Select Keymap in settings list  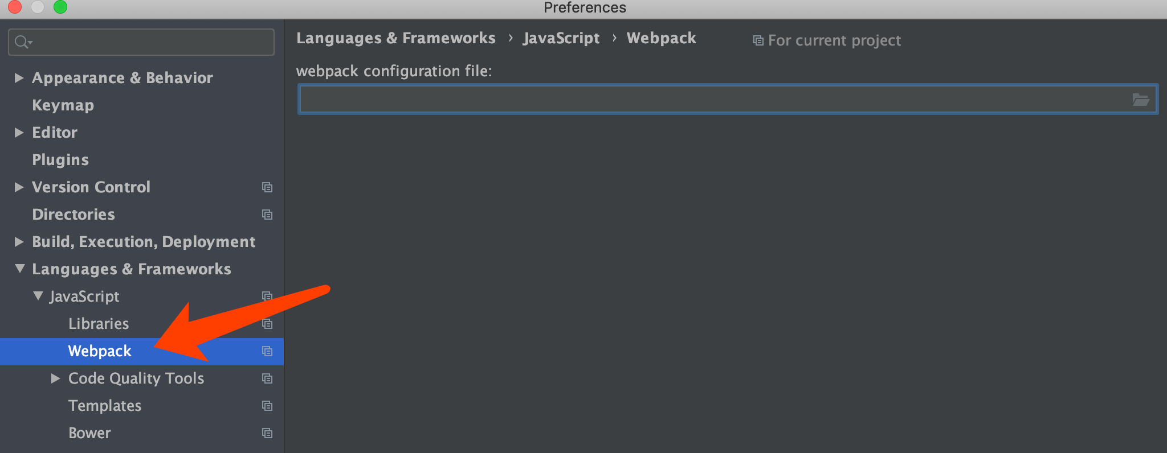(63, 105)
